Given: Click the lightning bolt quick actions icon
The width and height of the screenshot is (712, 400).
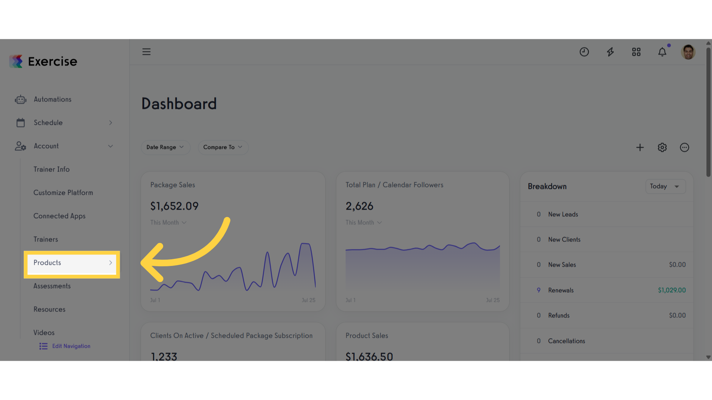Looking at the screenshot, I should 610,52.
